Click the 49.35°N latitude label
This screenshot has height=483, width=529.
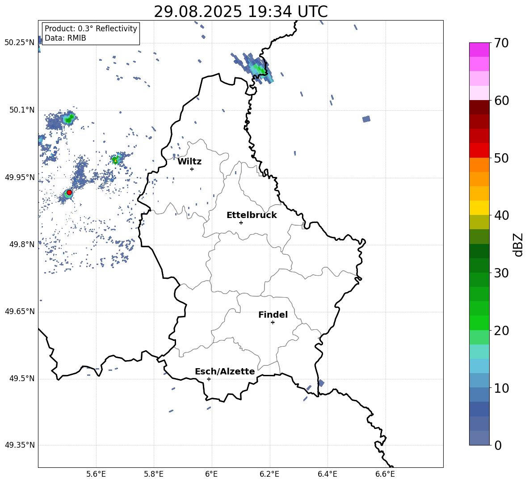click(20, 445)
